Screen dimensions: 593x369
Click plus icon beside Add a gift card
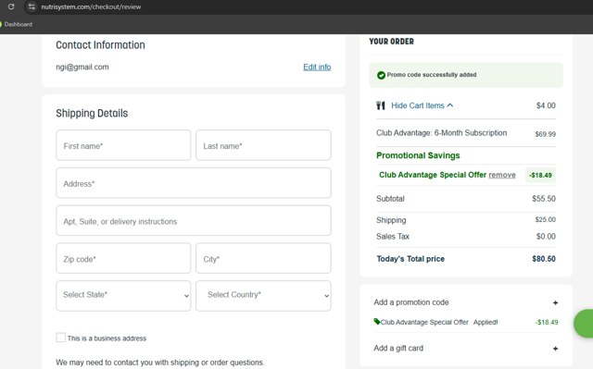coord(555,349)
